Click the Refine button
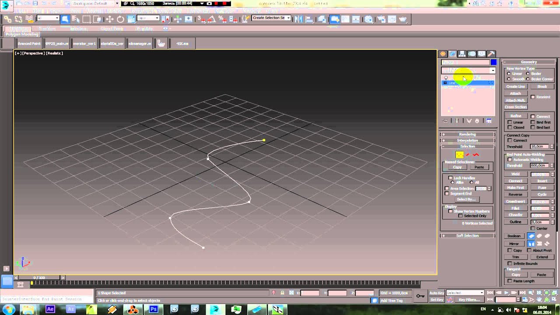Screen dimensions: 560x315 (516, 116)
